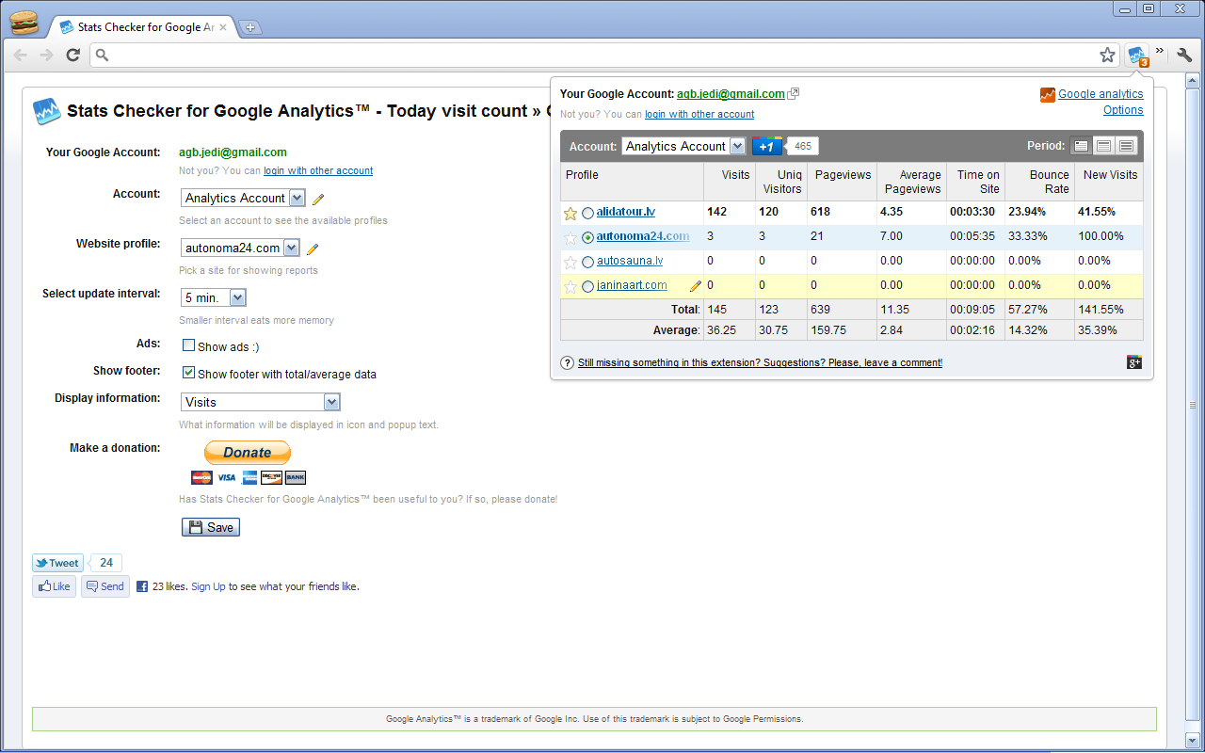This screenshot has height=753, width=1205.
Task: Click pencil edit icon in janinaart.com row
Action: click(696, 286)
